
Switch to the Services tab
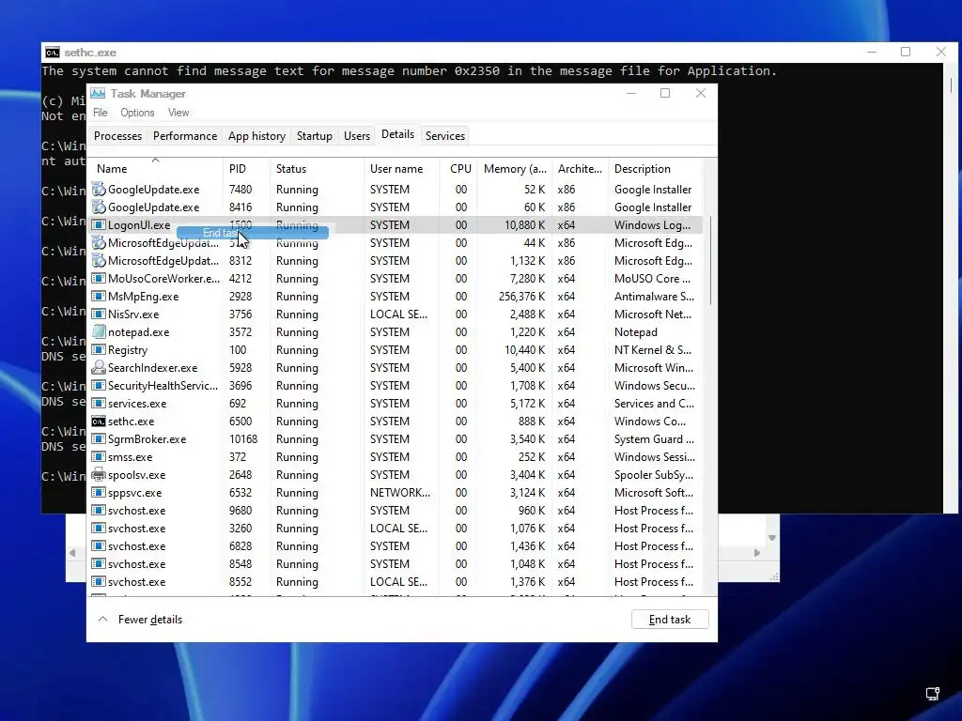pyautogui.click(x=444, y=136)
